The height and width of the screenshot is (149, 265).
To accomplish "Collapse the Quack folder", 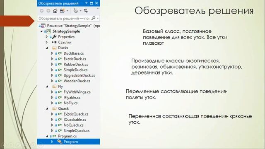I will coord(47,109).
